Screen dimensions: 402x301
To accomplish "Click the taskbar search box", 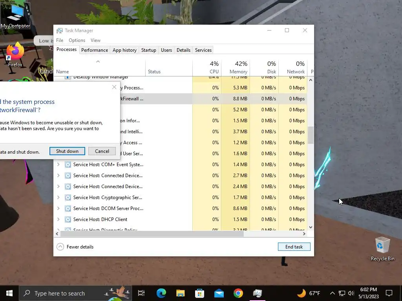I will tap(75, 293).
